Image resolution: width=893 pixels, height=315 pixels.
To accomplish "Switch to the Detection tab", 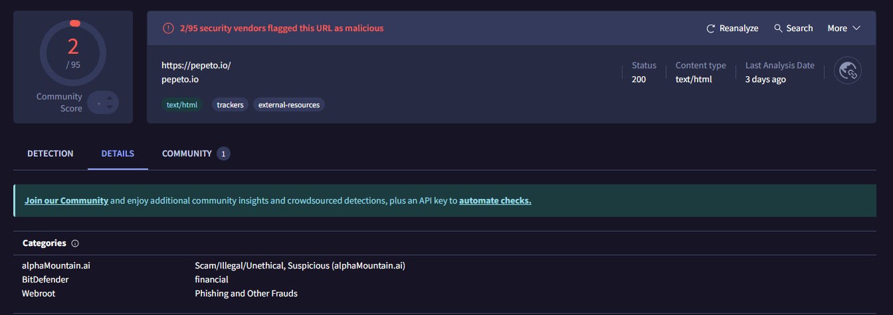I will pos(50,154).
